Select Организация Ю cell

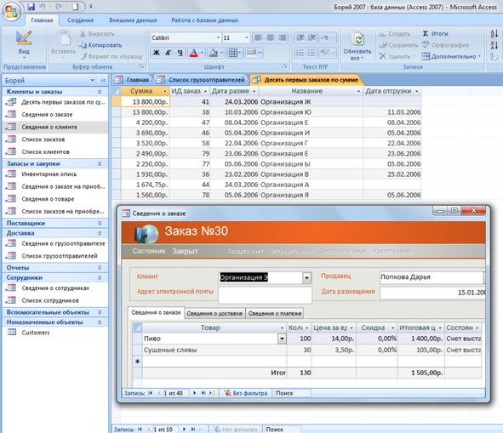(x=311, y=112)
